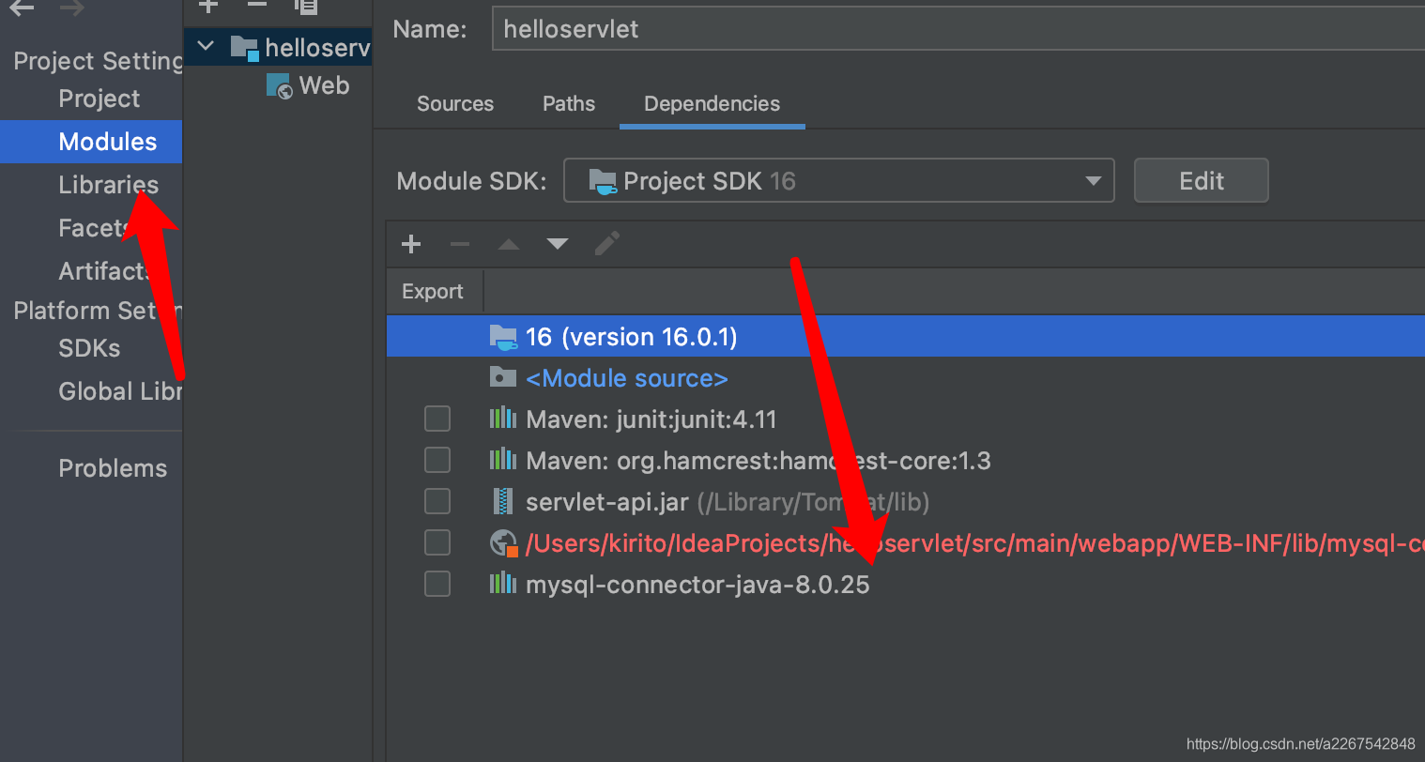Move dependency up with up triangle
Image resolution: width=1425 pixels, height=762 pixels.
pos(509,245)
